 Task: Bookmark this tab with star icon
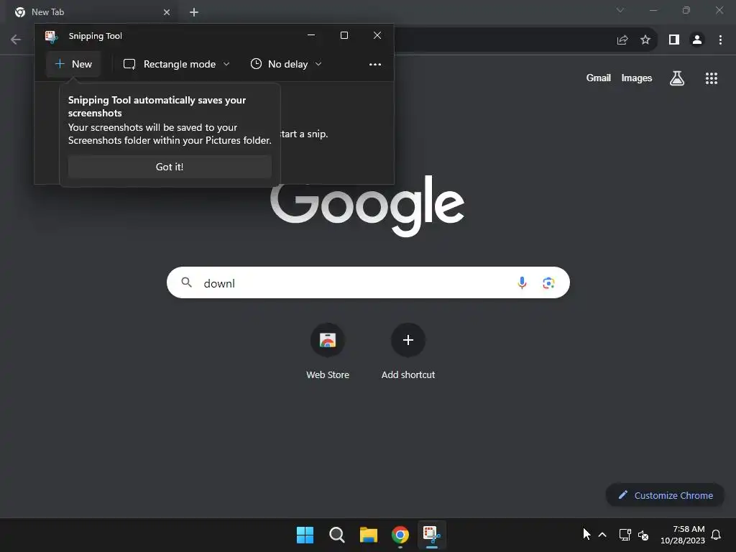pyautogui.click(x=645, y=40)
